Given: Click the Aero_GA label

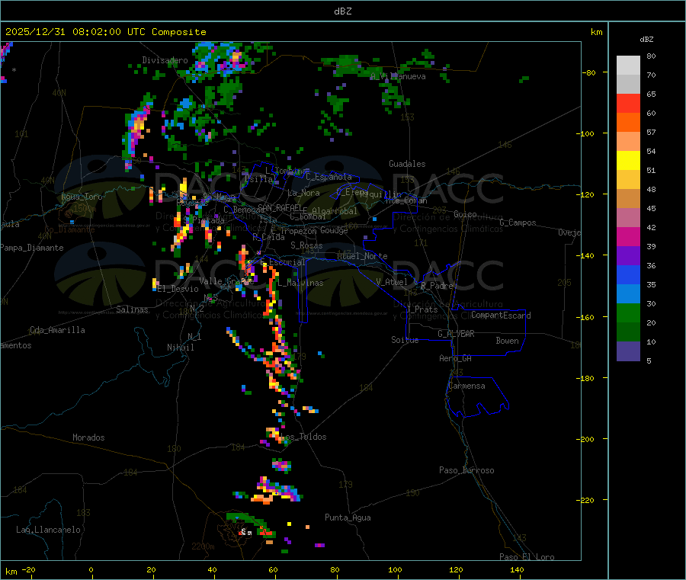Looking at the screenshot, I should [456, 358].
